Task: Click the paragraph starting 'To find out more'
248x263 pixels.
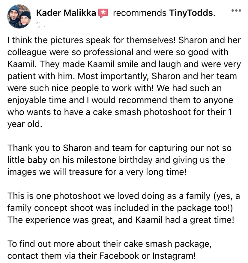Action: tap(109, 250)
